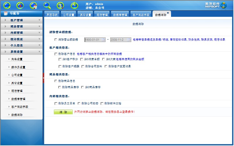Click the green dollar sign icon
234x146 pixels.
click(61, 5)
